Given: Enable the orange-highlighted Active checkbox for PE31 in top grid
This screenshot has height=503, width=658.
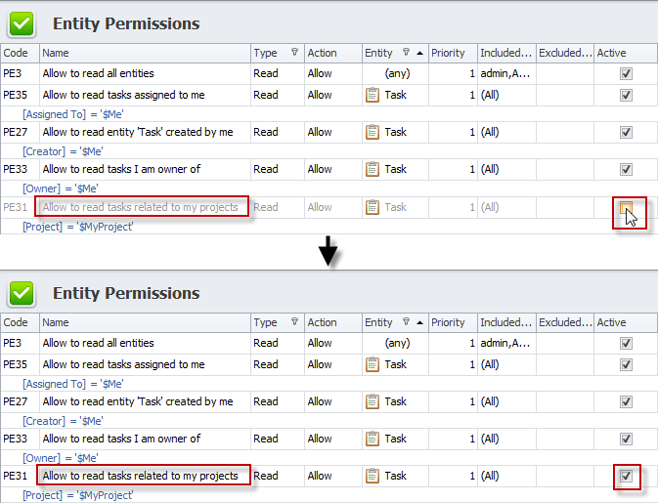Looking at the screenshot, I should pos(626,207).
